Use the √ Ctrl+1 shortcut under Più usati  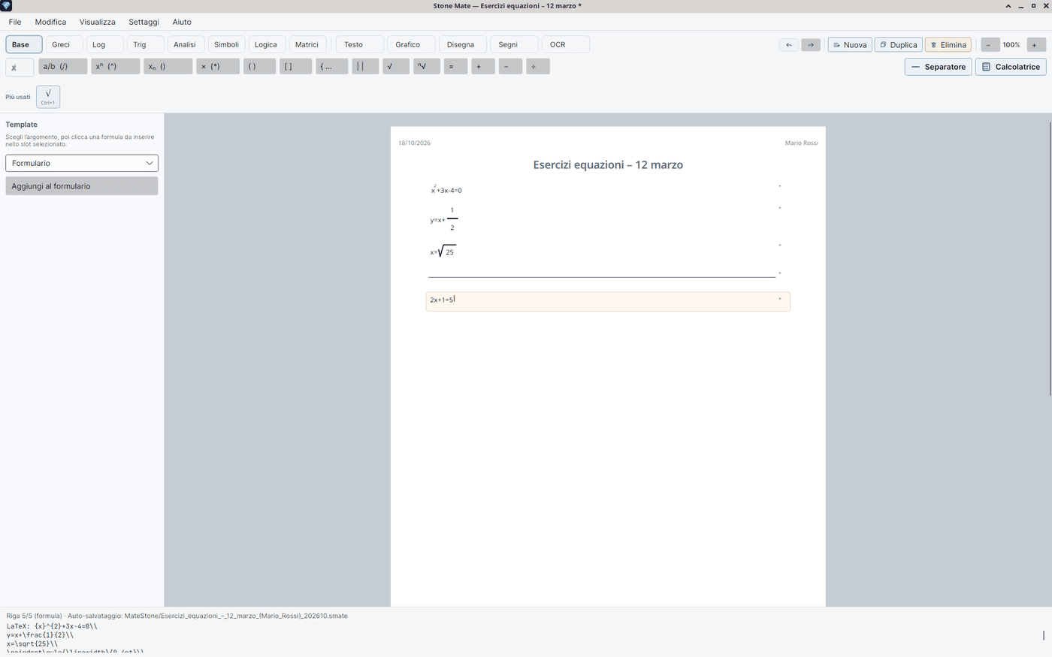pyautogui.click(x=48, y=97)
